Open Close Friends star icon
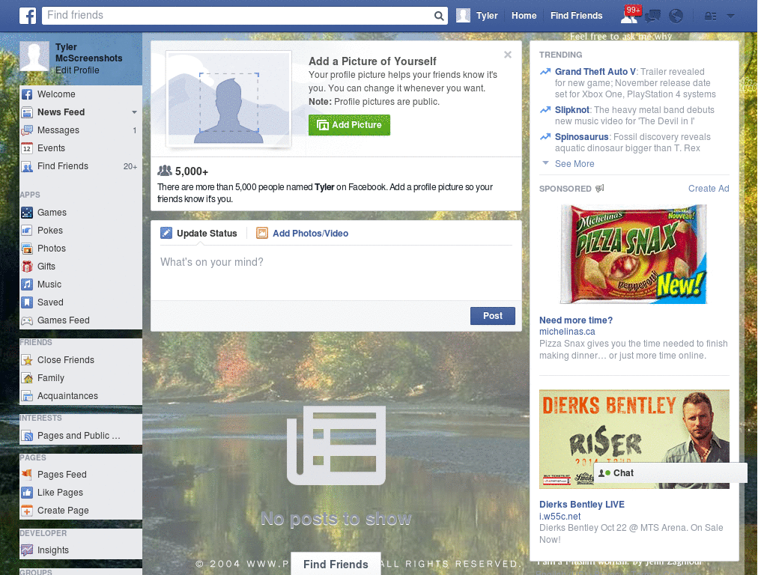This screenshot has width=767, height=575. click(x=28, y=360)
